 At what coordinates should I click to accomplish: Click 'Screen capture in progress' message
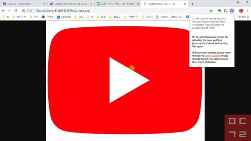pyautogui.click(x=209, y=23)
